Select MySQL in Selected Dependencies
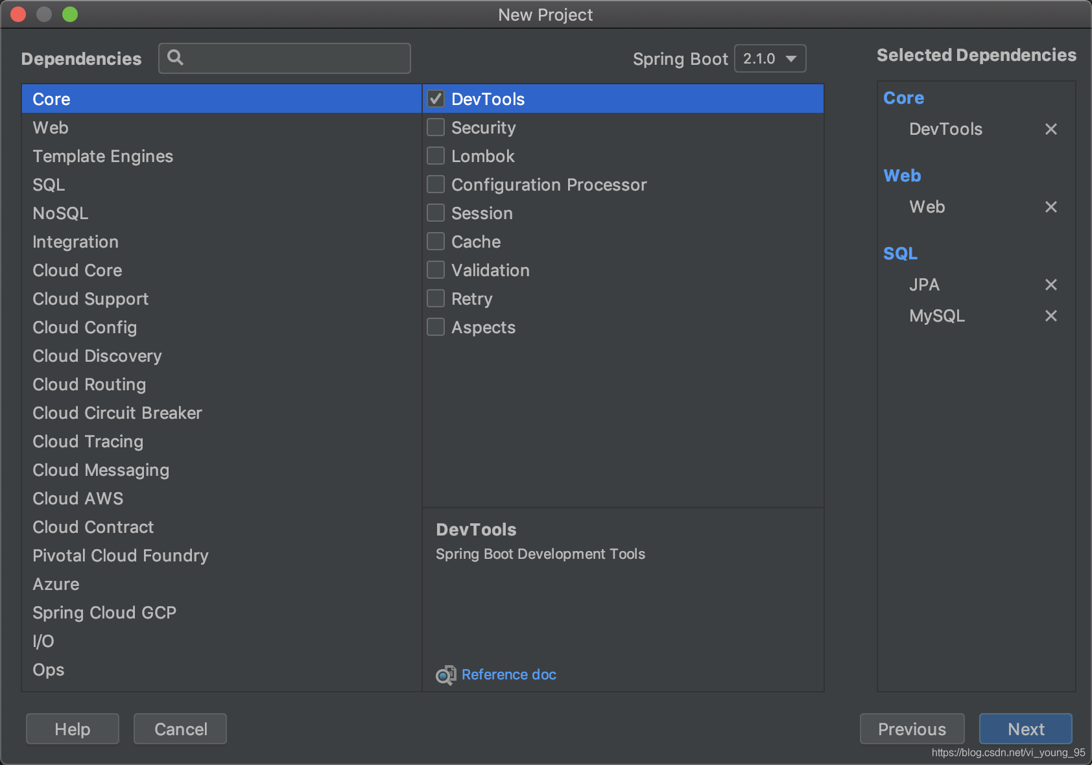Viewport: 1092px width, 765px height. click(x=937, y=316)
